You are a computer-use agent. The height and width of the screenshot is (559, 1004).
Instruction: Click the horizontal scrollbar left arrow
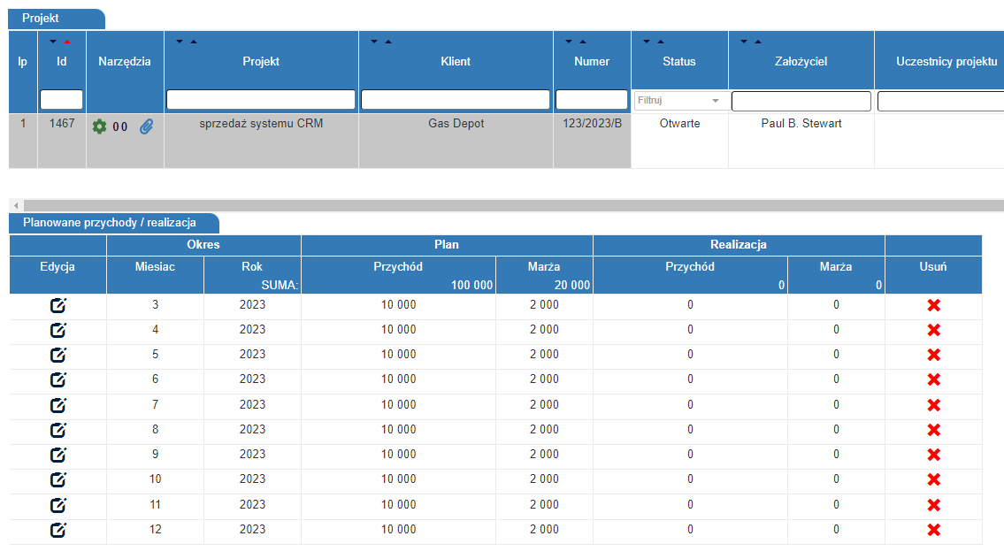coord(16,205)
